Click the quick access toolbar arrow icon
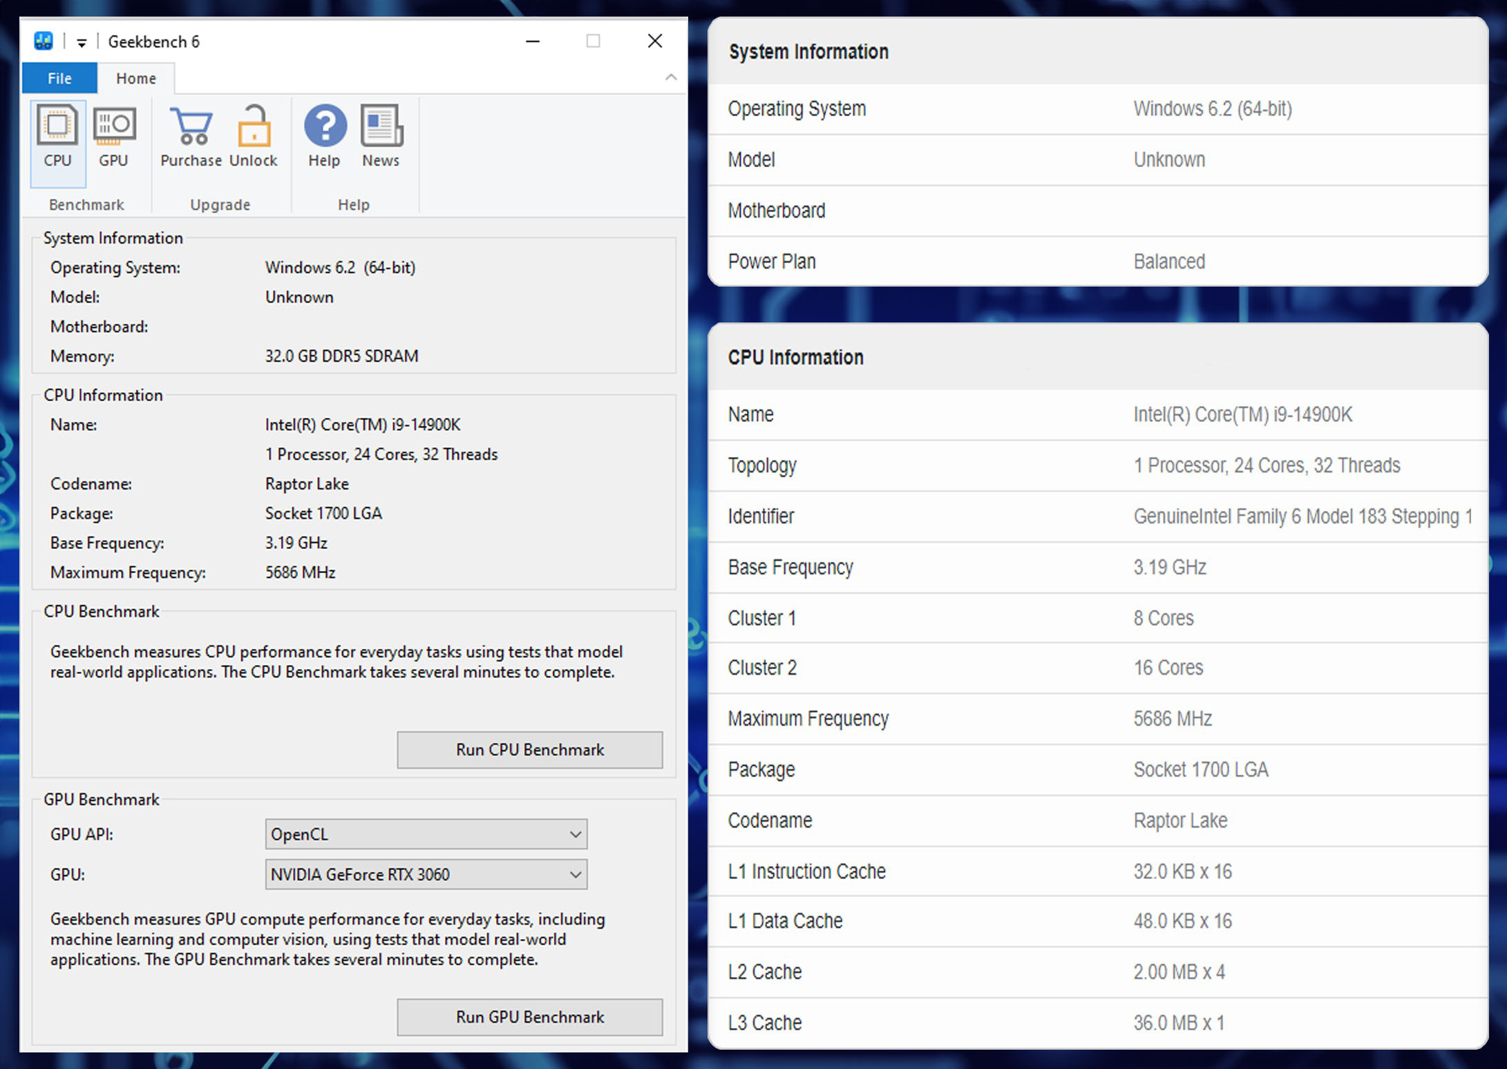This screenshot has width=1507, height=1069. point(82,41)
